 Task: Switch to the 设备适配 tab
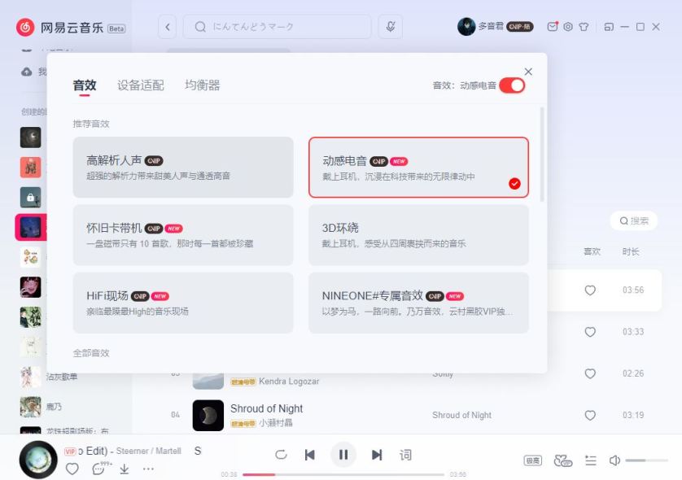coord(141,85)
